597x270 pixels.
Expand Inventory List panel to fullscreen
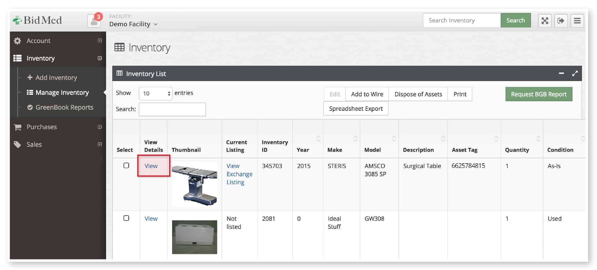(575, 73)
